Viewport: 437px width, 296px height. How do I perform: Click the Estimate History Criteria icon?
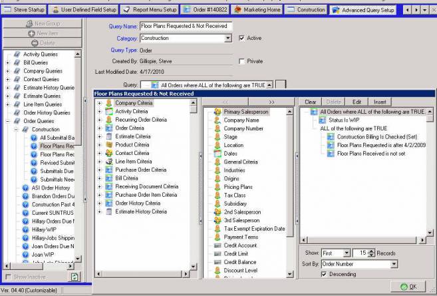click(x=109, y=212)
